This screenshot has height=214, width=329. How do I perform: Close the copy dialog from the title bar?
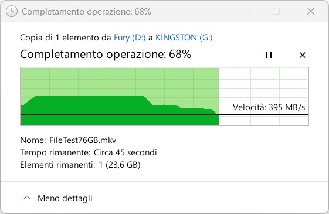click(x=311, y=11)
